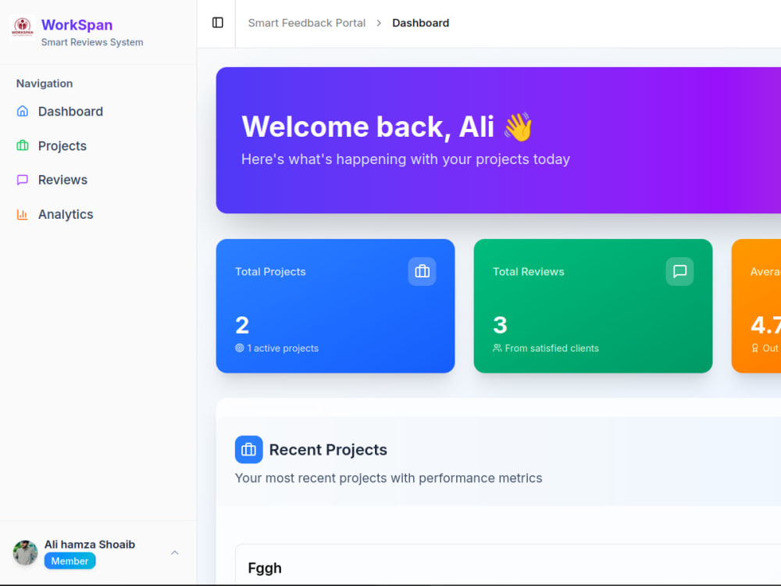
Task: Click the Dashboard breadcrumb label
Action: pyautogui.click(x=420, y=23)
